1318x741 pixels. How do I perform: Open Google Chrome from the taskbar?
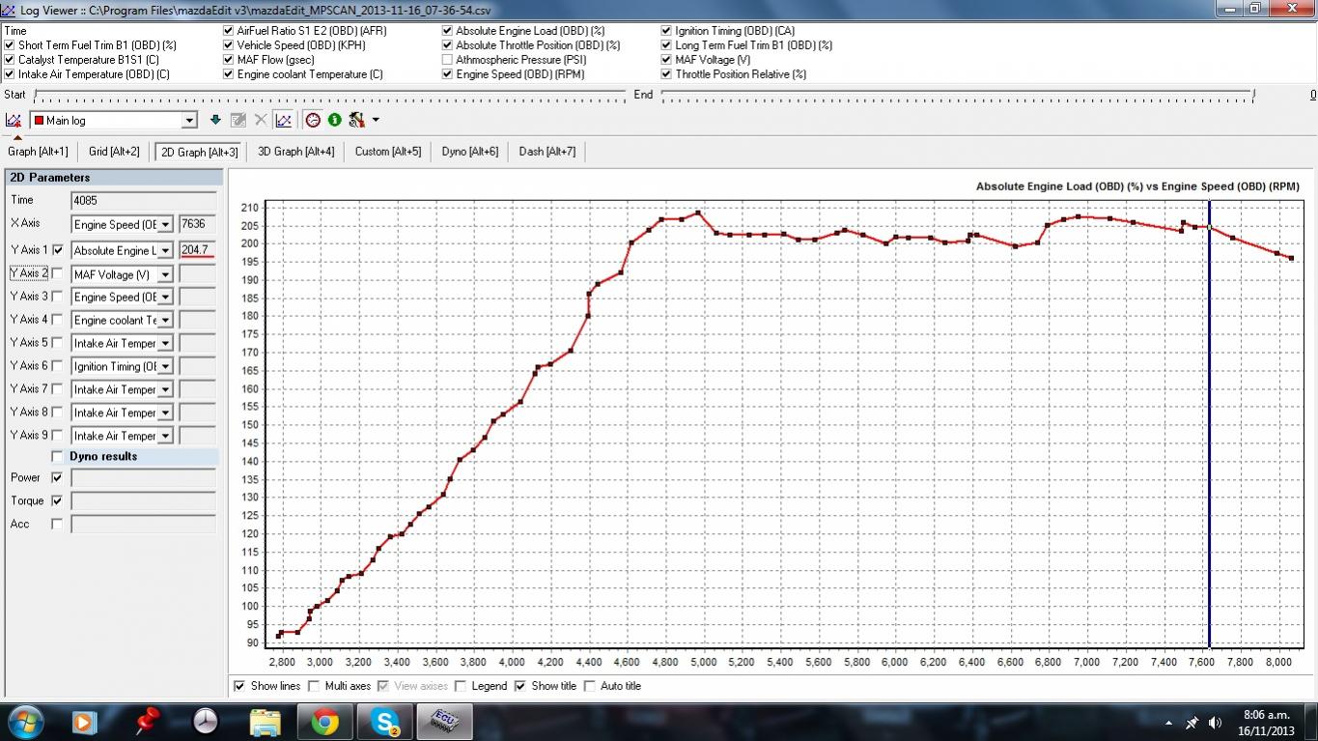coord(324,722)
